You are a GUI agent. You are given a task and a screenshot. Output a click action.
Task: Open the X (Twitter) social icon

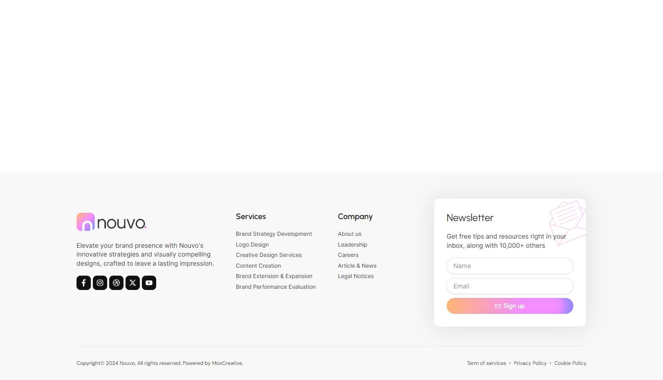click(x=133, y=283)
